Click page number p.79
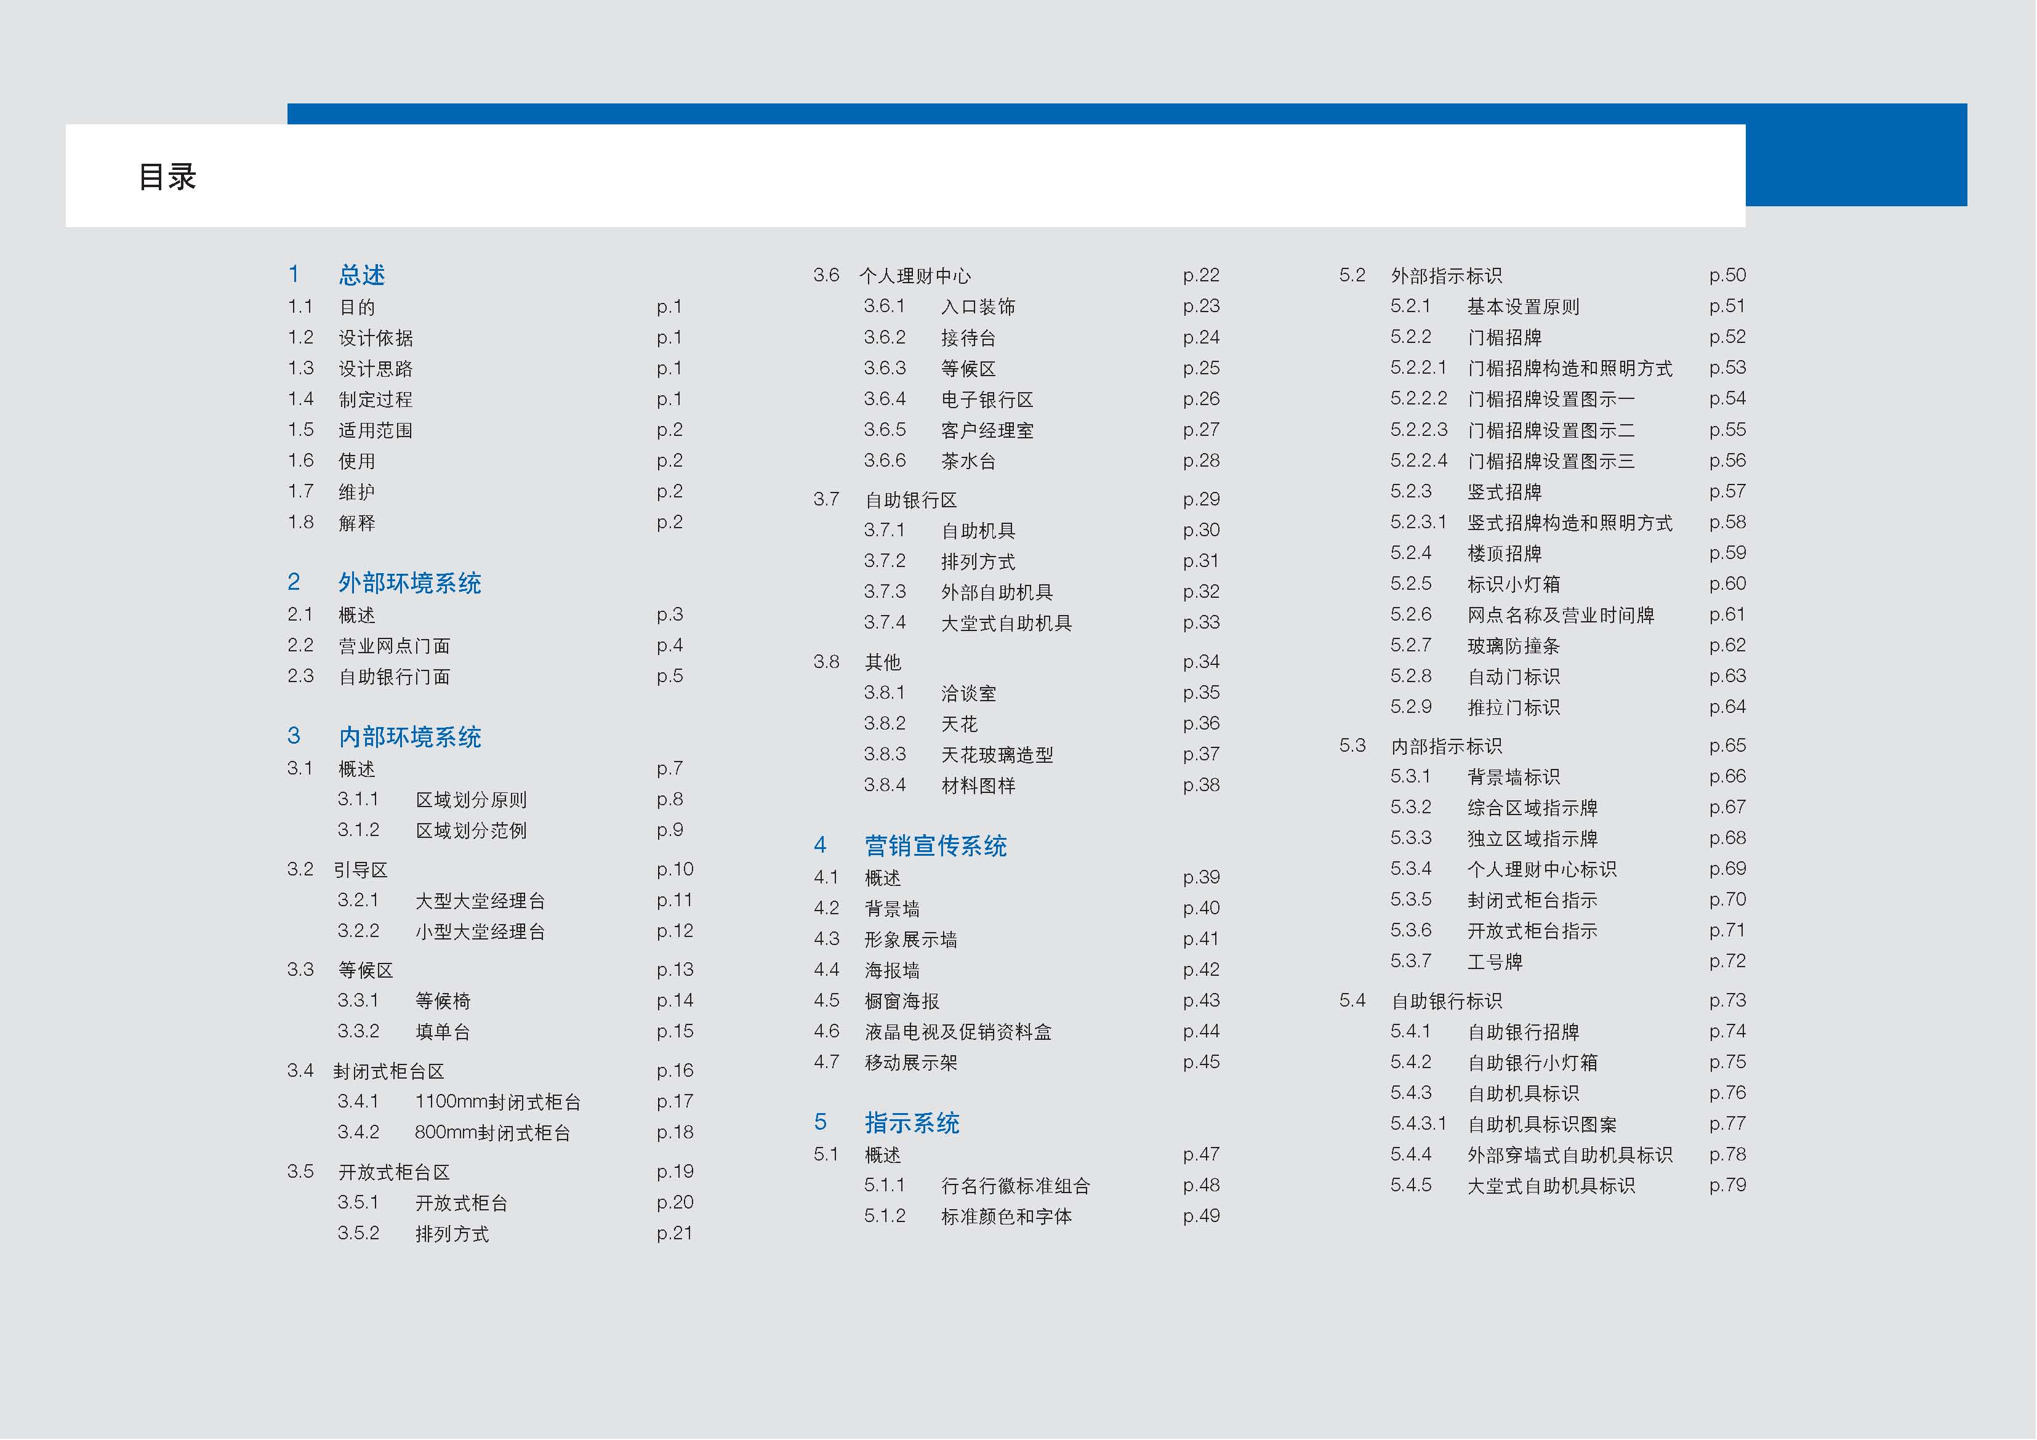 [1727, 1185]
